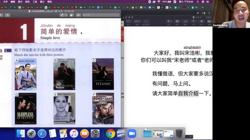The height and width of the screenshot is (140, 250).
Task: Open the Chrome profile avatar menu
Action: [x=204, y=13]
